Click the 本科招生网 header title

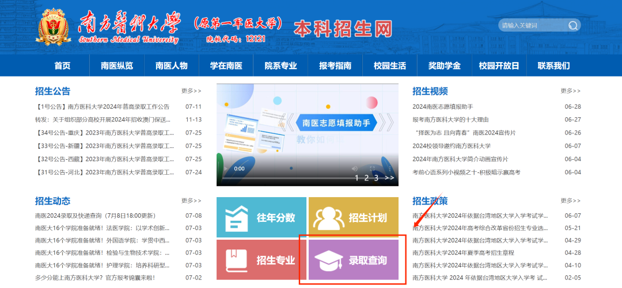pos(343,29)
